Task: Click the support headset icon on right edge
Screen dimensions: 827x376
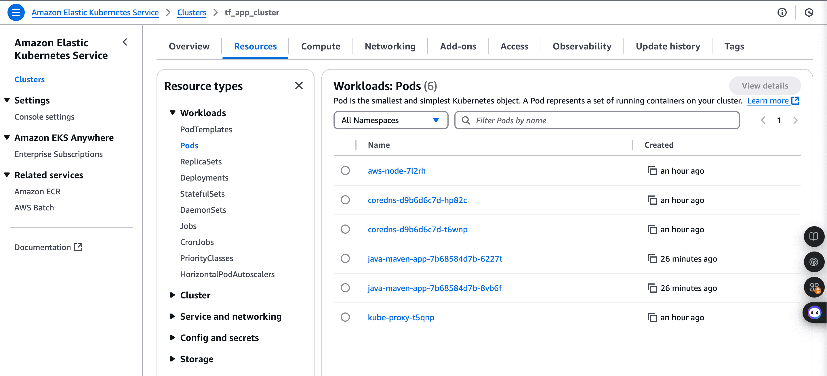Action: [x=814, y=262]
